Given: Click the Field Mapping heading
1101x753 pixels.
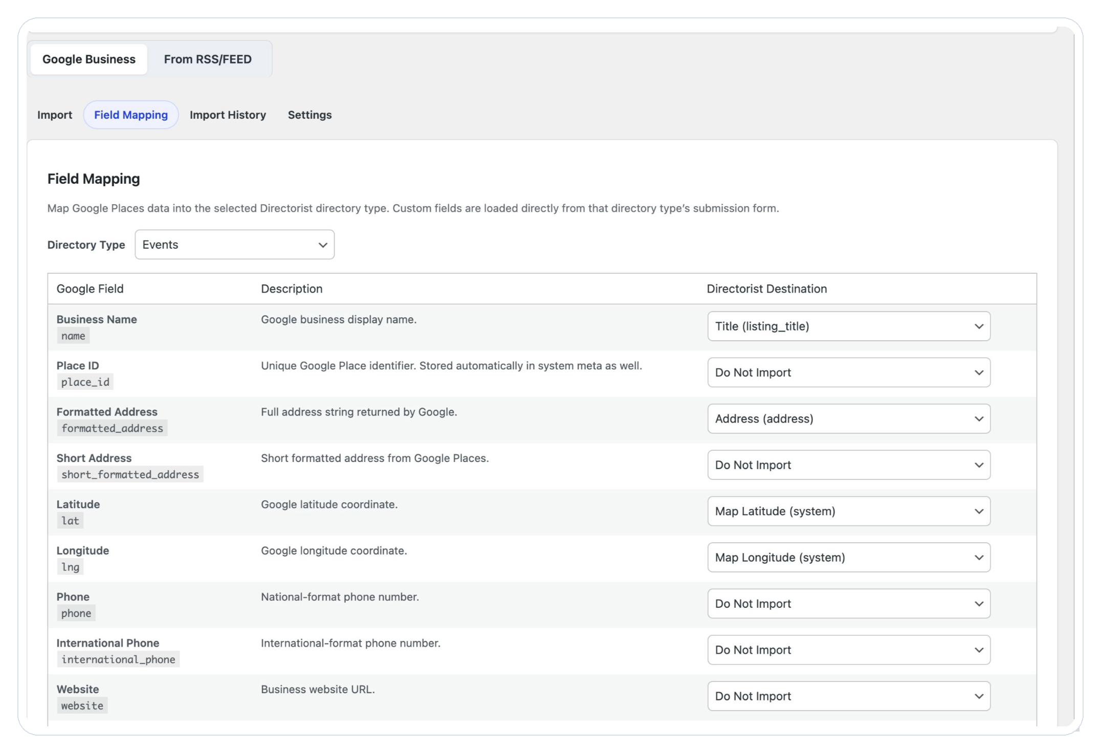Looking at the screenshot, I should [94, 179].
